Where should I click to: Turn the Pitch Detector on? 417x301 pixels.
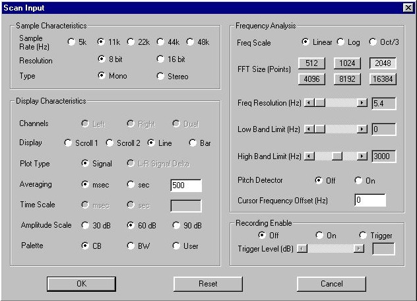tap(358, 180)
